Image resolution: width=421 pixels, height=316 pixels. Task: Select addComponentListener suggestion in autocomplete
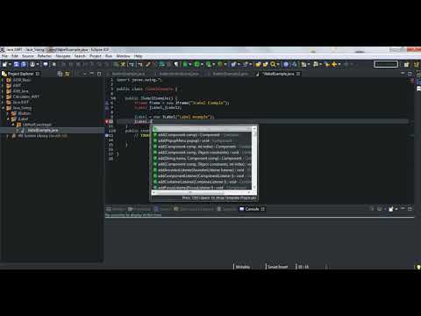click(202, 176)
